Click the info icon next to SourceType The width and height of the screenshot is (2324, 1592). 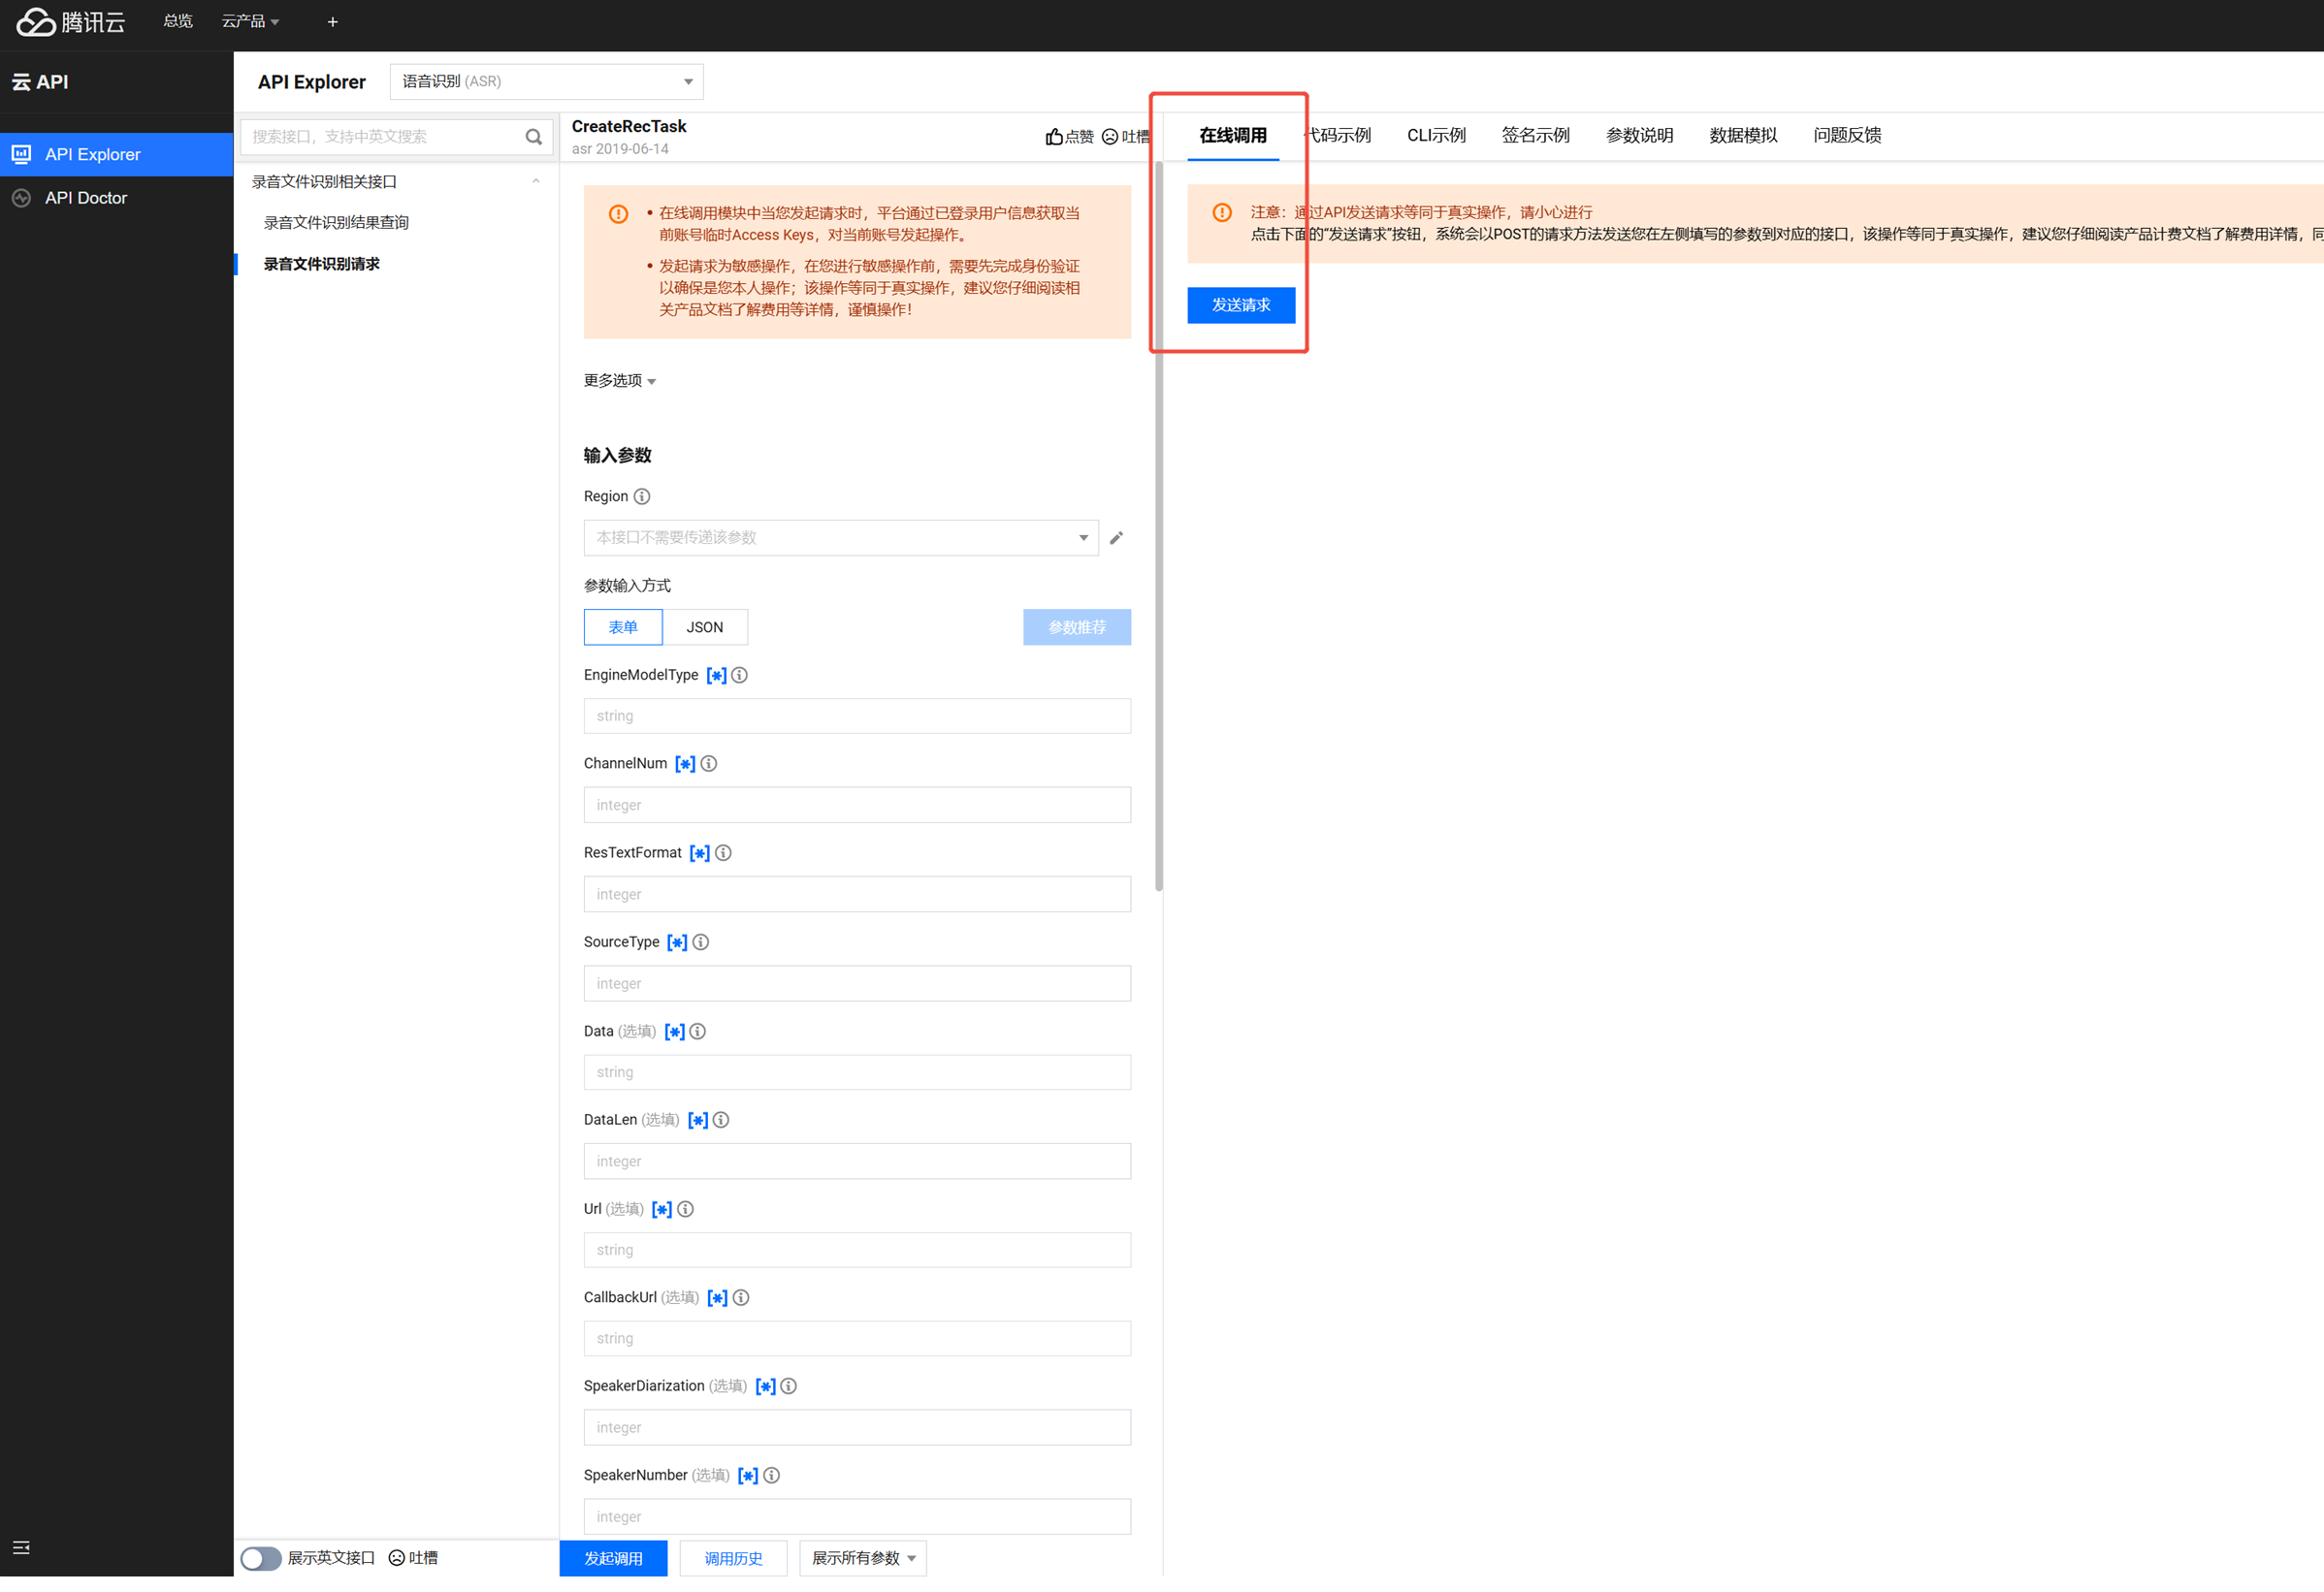point(701,941)
